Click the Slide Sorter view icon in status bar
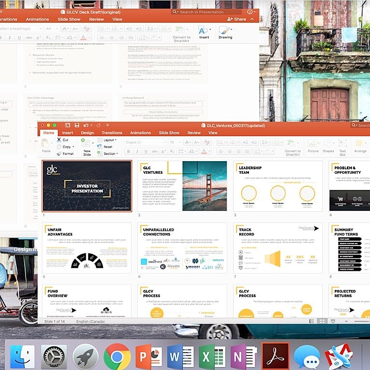The height and width of the screenshot is (370, 370). (322, 321)
